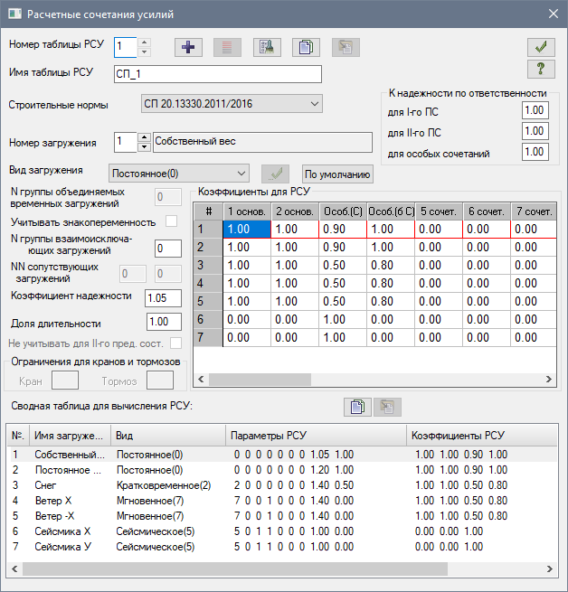
Task: Open the 'Строительные нормы' dropdown
Action: [x=232, y=104]
